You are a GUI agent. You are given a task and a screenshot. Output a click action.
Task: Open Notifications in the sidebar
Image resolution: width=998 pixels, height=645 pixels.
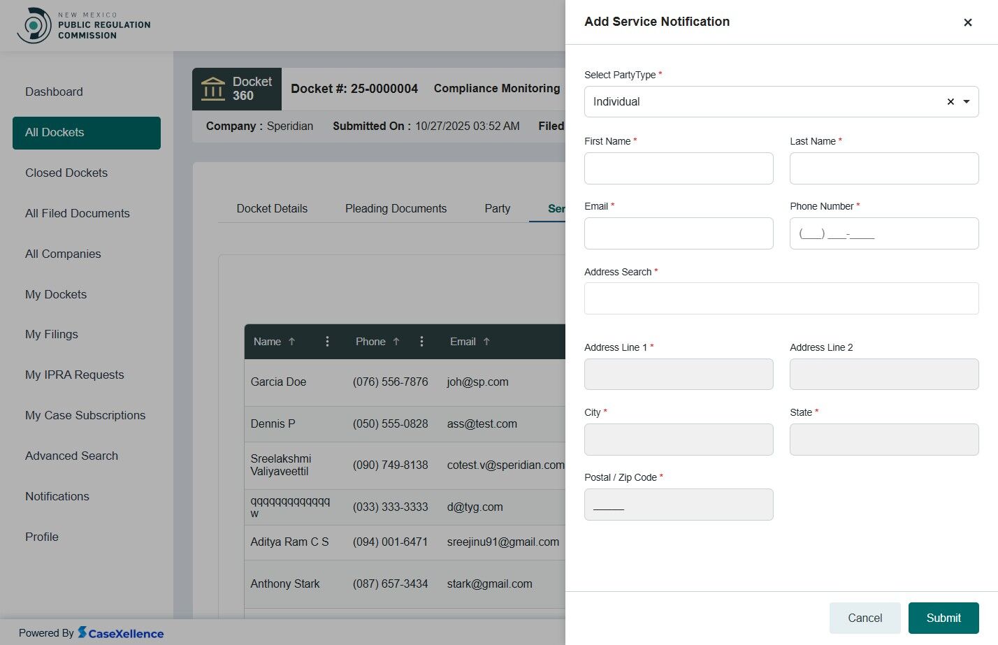tap(57, 496)
